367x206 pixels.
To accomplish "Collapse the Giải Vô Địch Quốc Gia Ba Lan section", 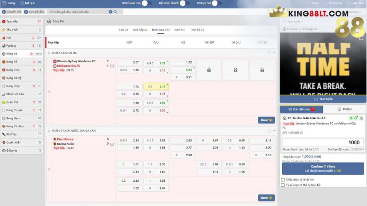I will (274, 130).
